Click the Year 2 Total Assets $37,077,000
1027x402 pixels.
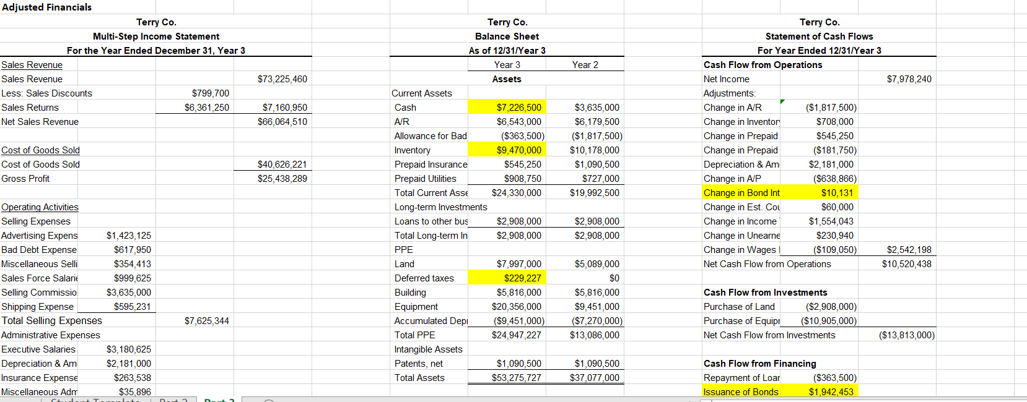pos(595,378)
